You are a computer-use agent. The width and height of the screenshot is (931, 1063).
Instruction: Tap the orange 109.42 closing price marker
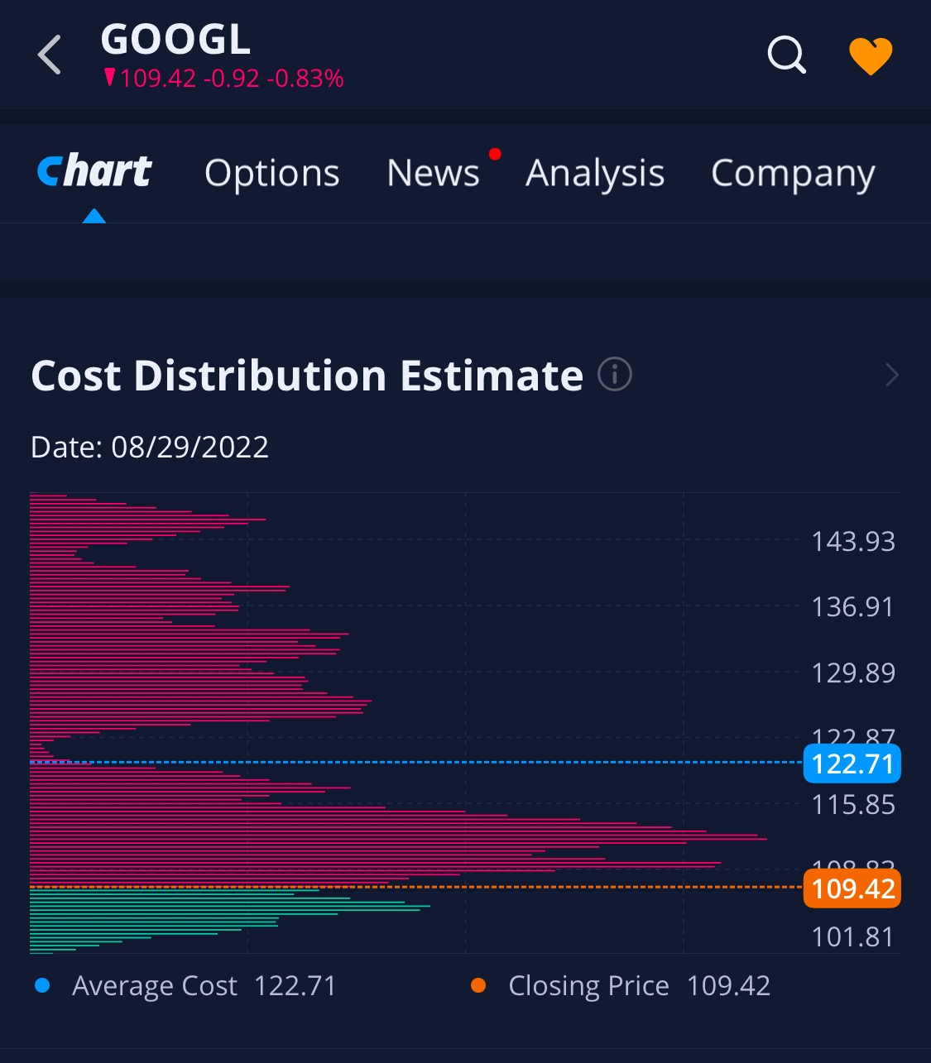coord(852,888)
